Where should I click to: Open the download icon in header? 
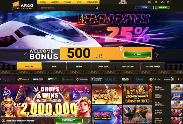162,2
